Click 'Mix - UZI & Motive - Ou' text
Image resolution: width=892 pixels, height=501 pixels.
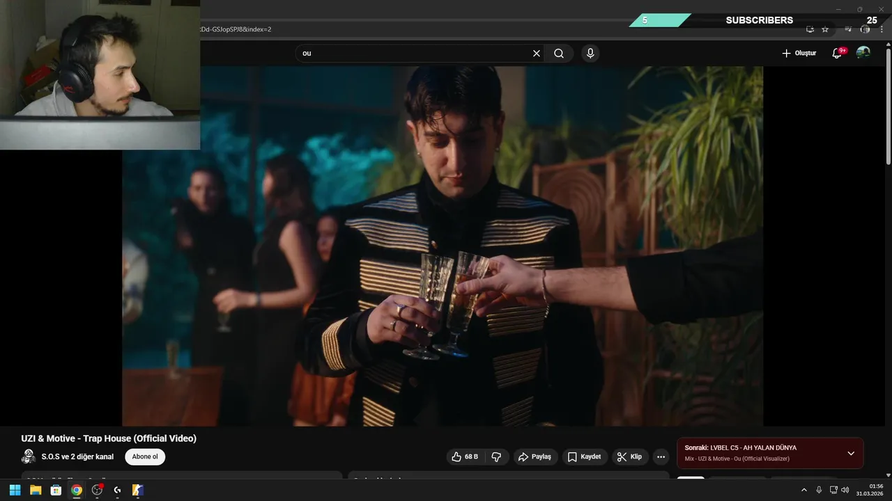pos(737,459)
